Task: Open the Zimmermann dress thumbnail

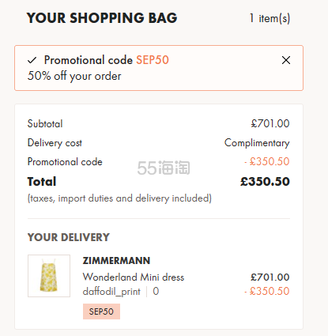Action: click(x=49, y=276)
